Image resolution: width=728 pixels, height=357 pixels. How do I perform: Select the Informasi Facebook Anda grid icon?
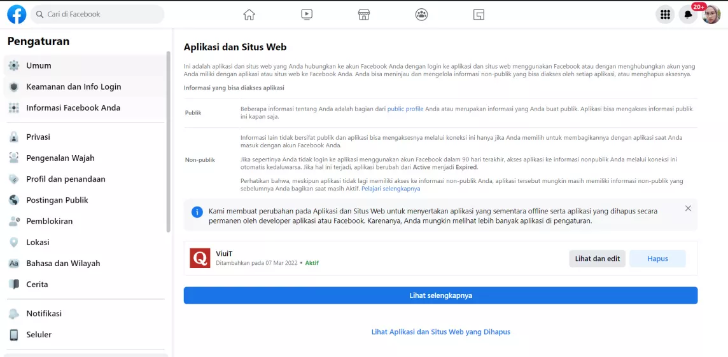(14, 108)
